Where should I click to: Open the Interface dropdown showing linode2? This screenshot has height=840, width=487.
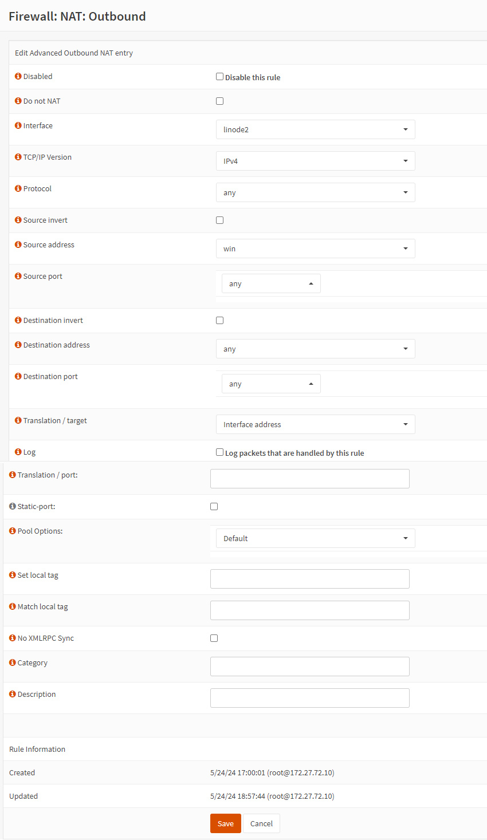click(315, 129)
